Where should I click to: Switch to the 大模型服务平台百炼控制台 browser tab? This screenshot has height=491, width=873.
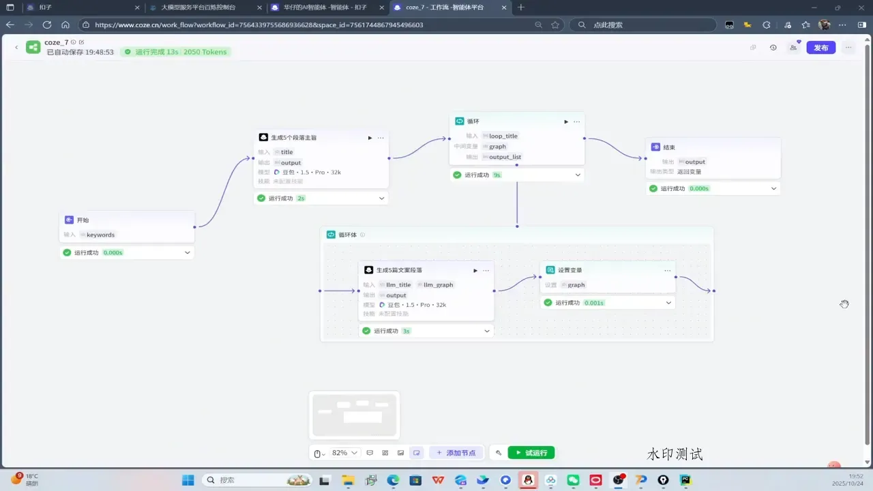198,8
